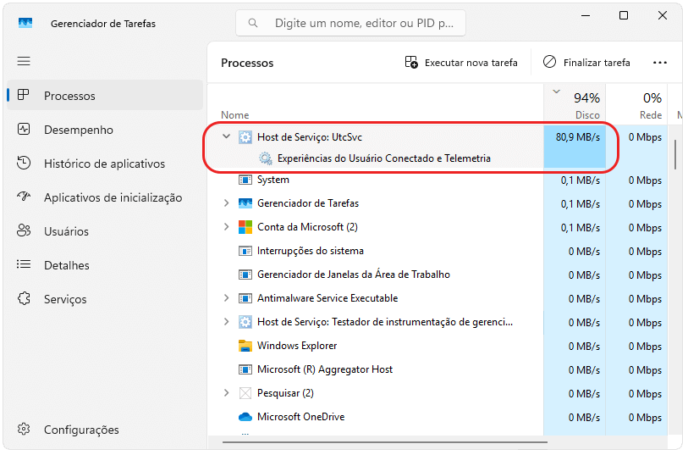Click Executar nova tarefa button
Image resolution: width=688 pixels, height=455 pixels.
(460, 63)
